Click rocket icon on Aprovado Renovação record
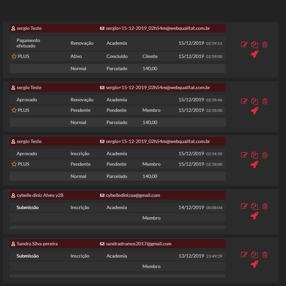This screenshot has width=286, height=286. pos(254,110)
